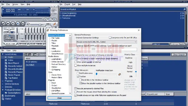Start playback with the Play button
The image size is (188, 106).
tap(8, 23)
